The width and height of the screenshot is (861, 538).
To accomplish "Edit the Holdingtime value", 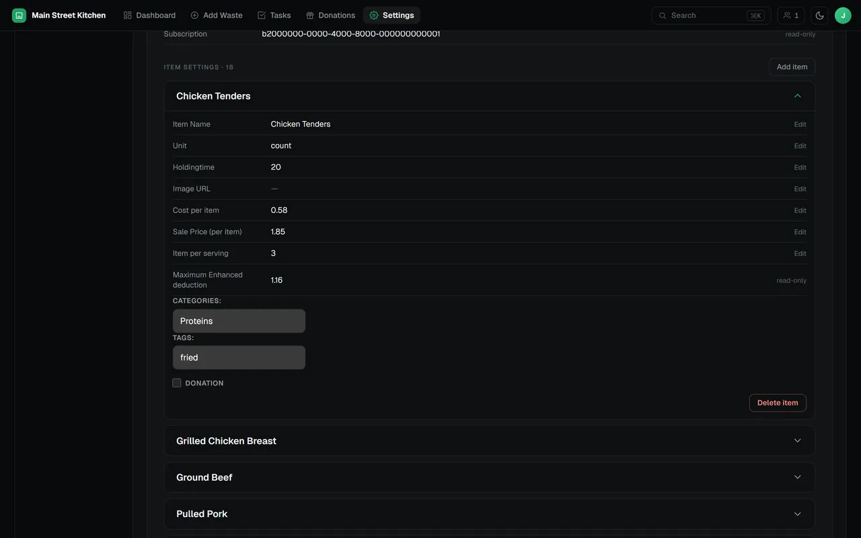I will [x=800, y=167].
